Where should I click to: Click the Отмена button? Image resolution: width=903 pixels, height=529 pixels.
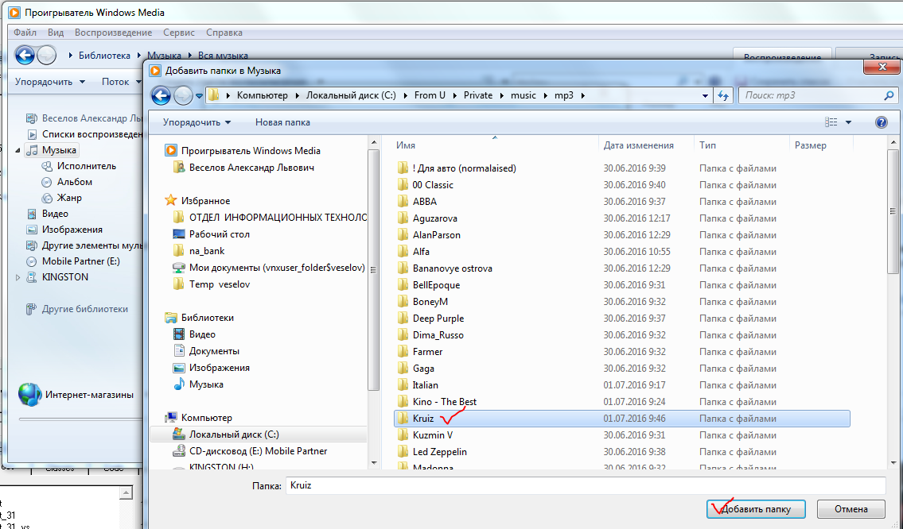point(850,509)
